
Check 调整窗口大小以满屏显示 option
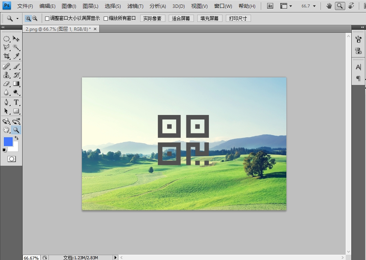pyautogui.click(x=47, y=18)
